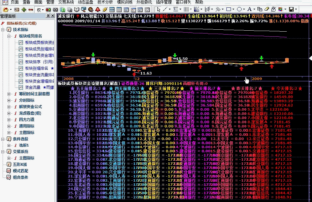Open the 帮助 menu
Screen dimensions: 312x202
pyautogui.click(x=199, y=2)
